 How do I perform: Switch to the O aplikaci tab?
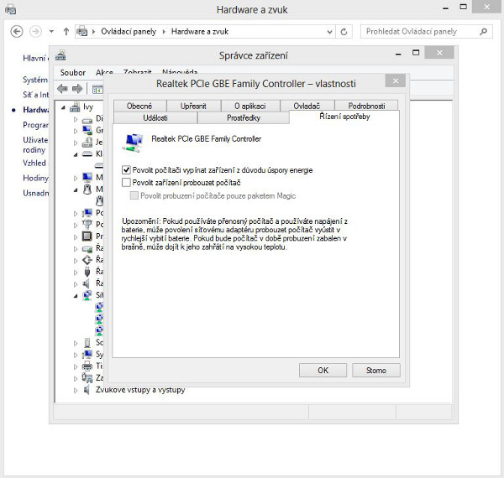(x=250, y=106)
